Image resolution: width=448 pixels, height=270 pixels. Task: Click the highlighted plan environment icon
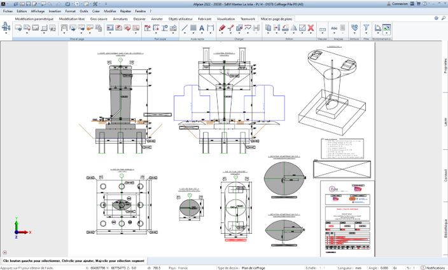pos(386,28)
